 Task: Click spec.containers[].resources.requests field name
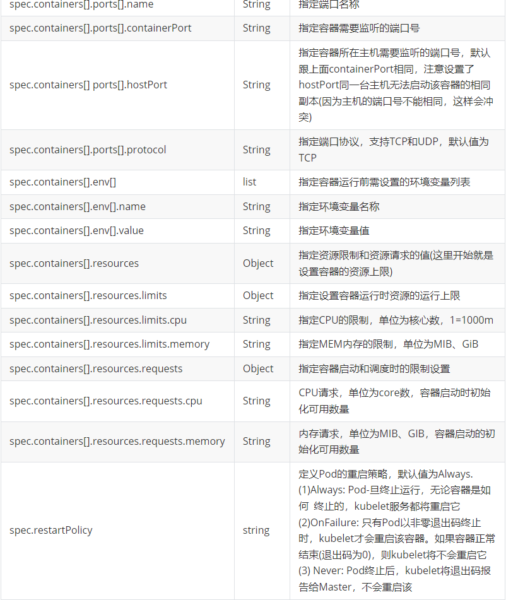click(x=96, y=368)
